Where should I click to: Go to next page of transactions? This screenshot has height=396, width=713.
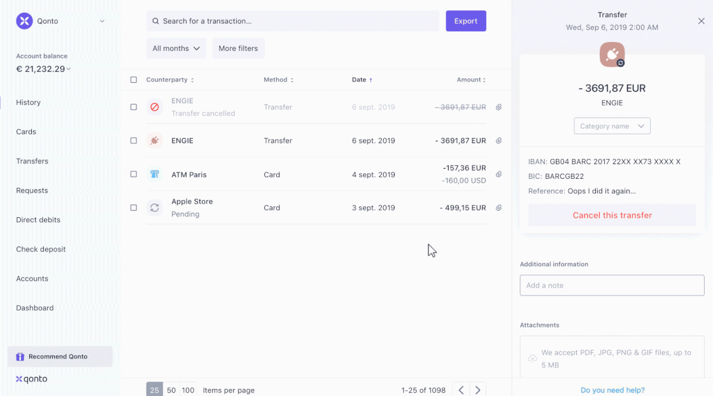coord(477,390)
